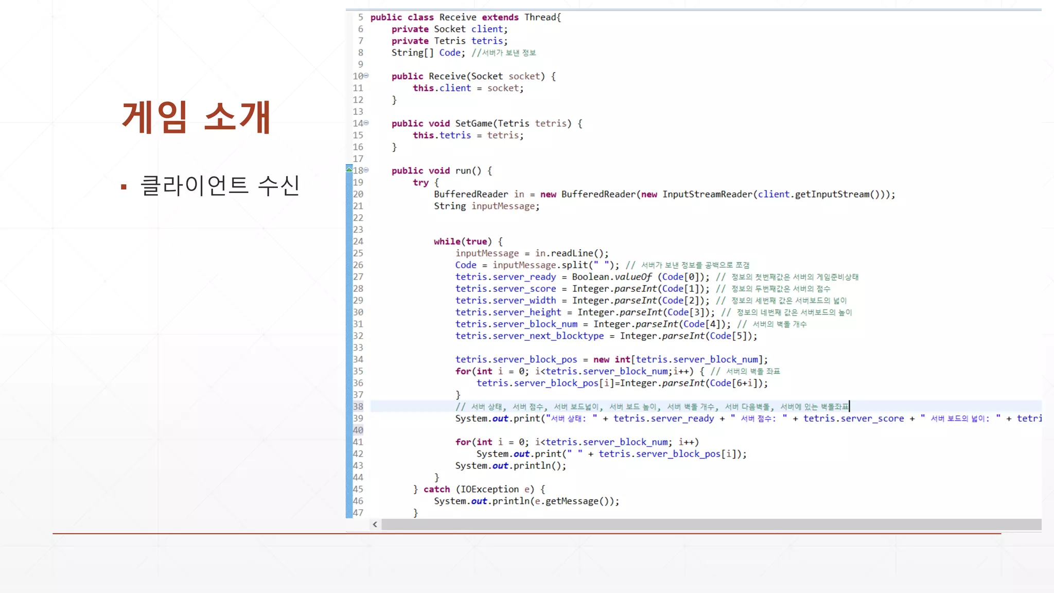Click the scroll-left arrow of the horizontal scrollbar
This screenshot has height=593, width=1054.
pos(375,525)
